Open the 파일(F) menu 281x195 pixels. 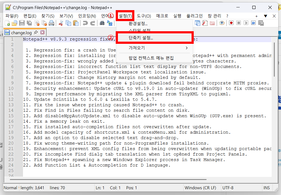[12, 16]
